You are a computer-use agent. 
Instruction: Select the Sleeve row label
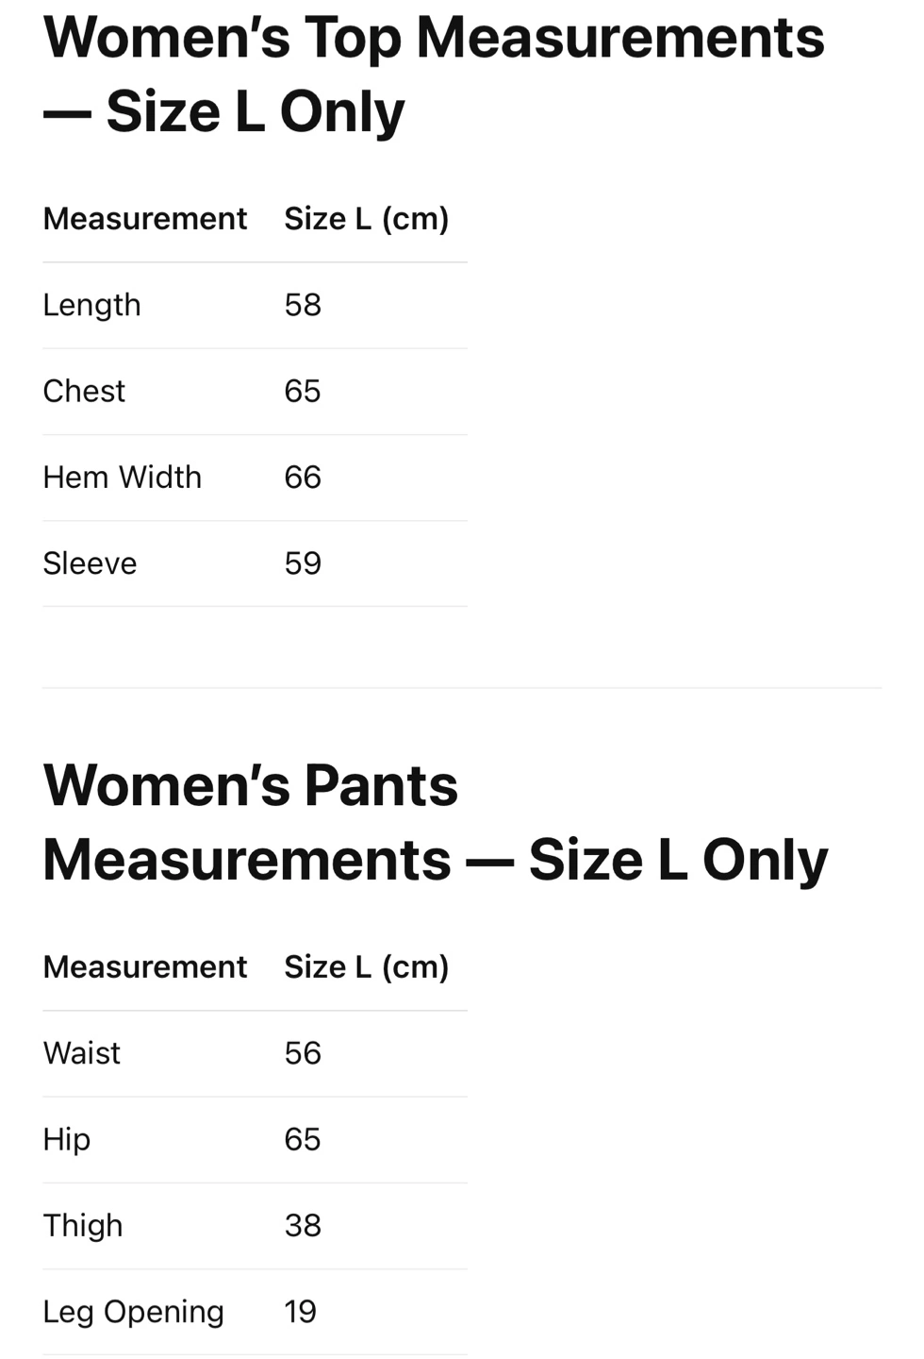point(90,563)
